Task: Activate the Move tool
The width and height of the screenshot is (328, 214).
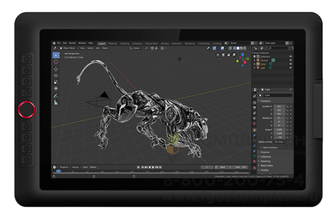Action: [56, 69]
